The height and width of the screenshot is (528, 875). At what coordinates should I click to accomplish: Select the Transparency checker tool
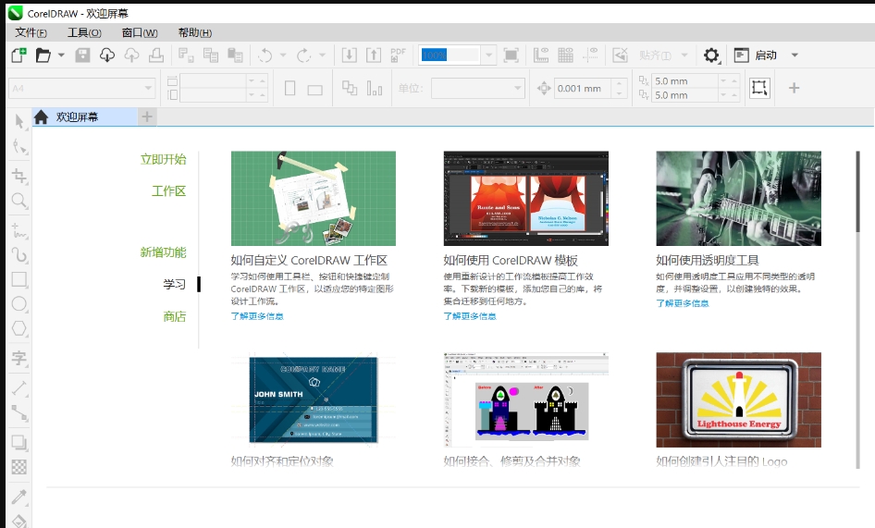pyautogui.click(x=19, y=467)
